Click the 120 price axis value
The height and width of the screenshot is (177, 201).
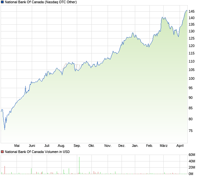coord(192,46)
